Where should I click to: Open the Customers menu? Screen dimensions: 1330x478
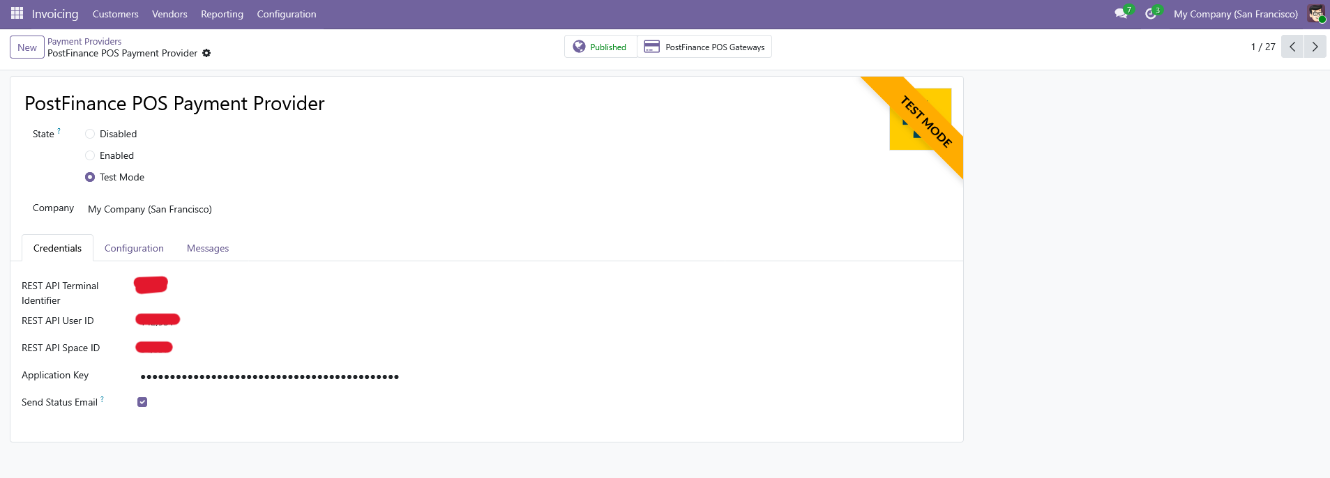point(115,14)
